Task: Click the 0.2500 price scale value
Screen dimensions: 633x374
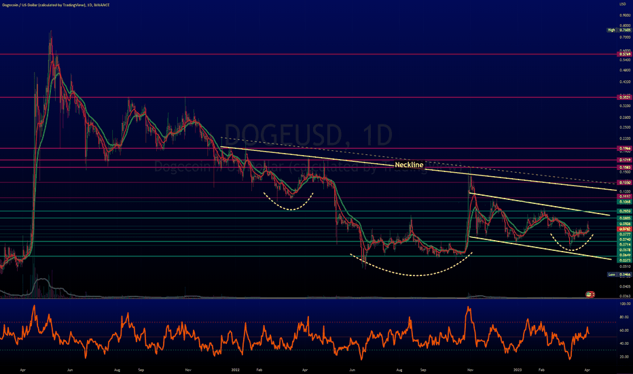Action: pyautogui.click(x=625, y=127)
